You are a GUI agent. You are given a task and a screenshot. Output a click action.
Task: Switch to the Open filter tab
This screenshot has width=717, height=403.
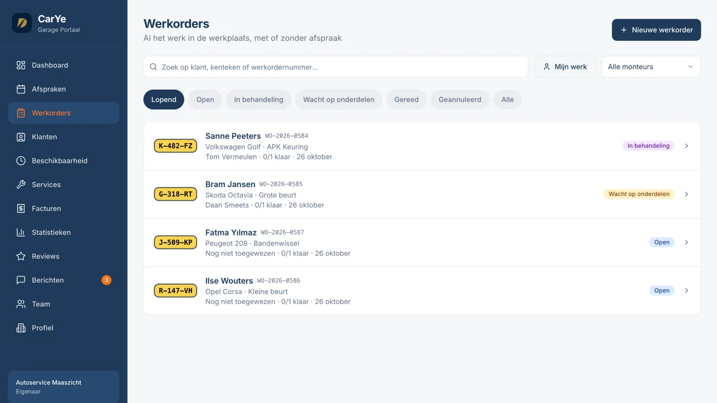click(205, 100)
